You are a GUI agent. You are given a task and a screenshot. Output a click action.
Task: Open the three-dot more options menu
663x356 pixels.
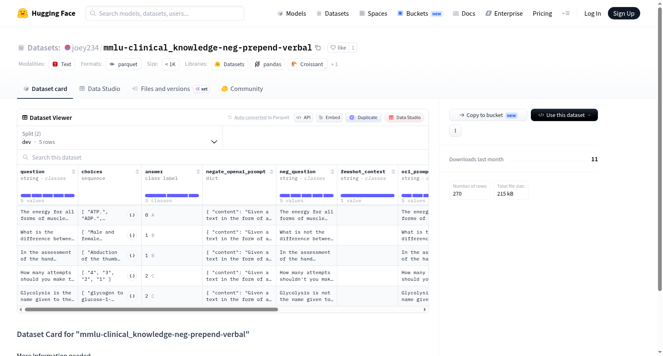(455, 131)
